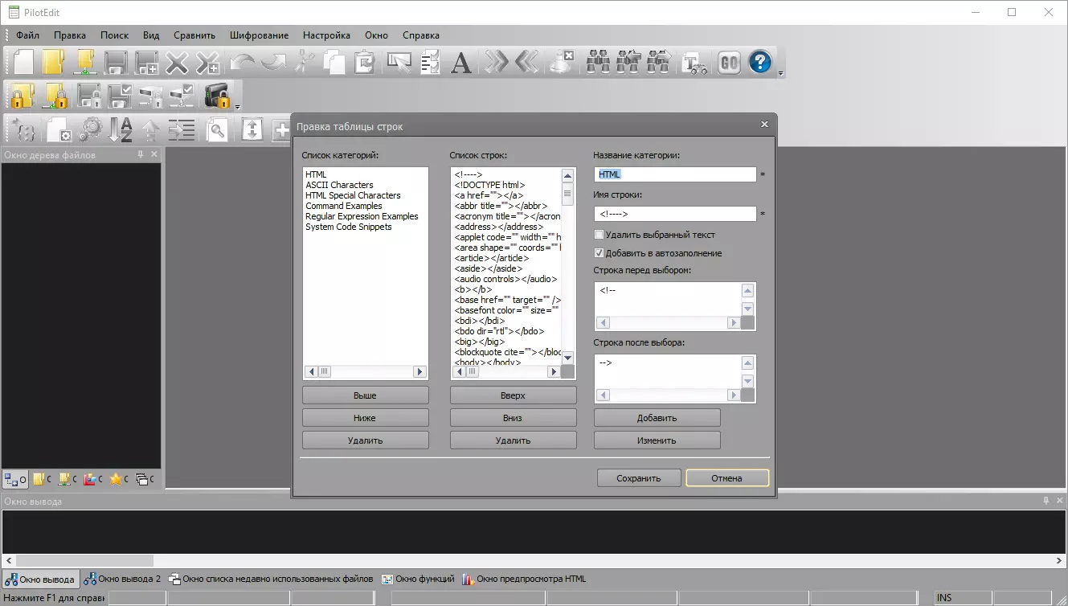This screenshot has height=606, width=1068.
Task: Select 'ASCII Characters' in category list
Action: 339,185
